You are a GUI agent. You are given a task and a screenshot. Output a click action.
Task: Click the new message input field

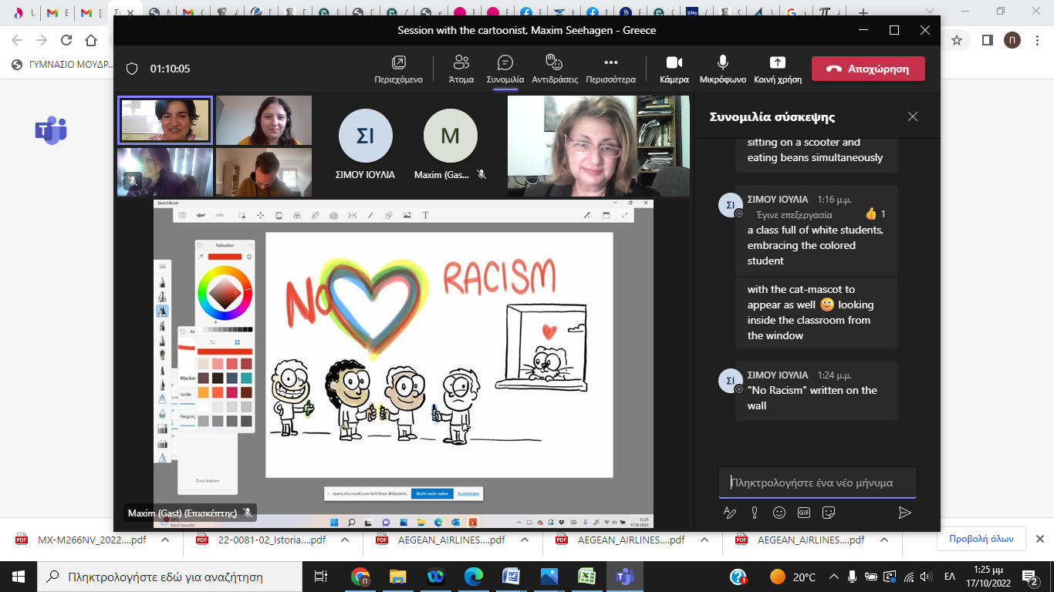click(x=817, y=483)
